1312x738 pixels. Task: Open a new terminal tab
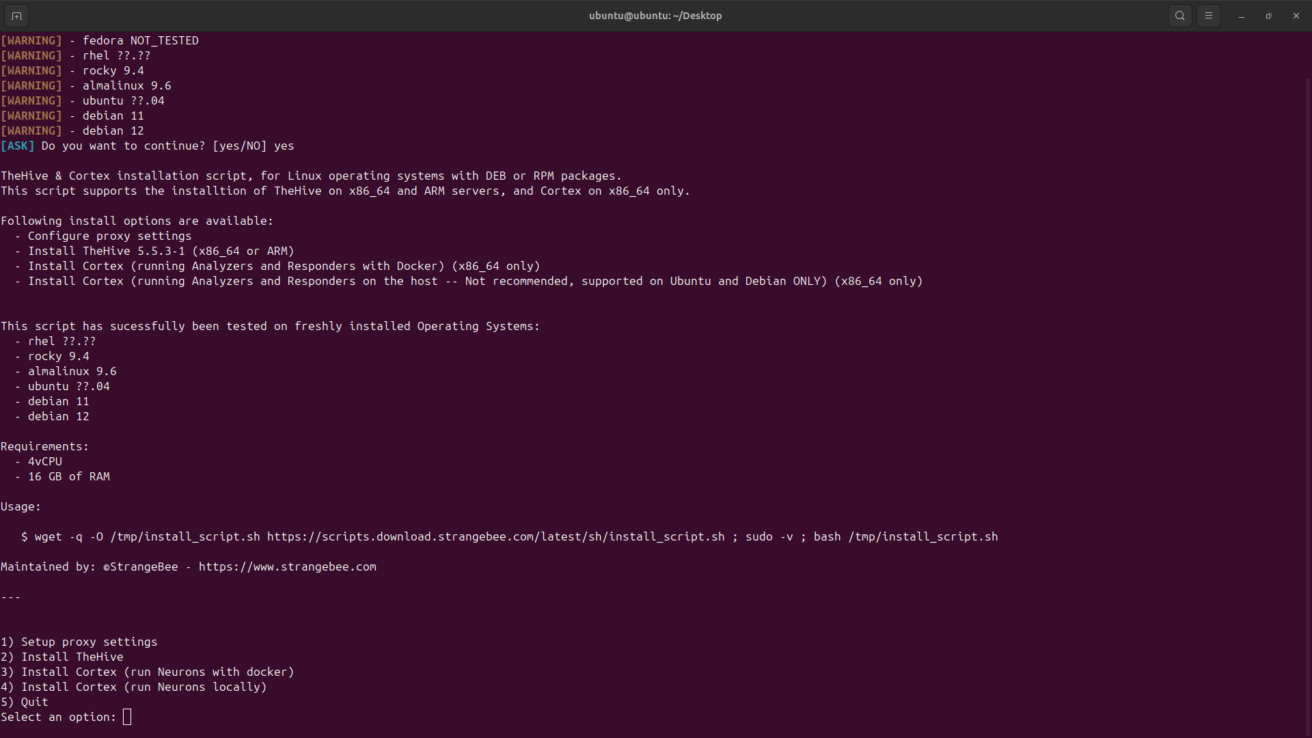click(x=16, y=16)
